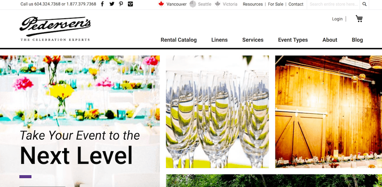Open the Resources link

[253, 4]
